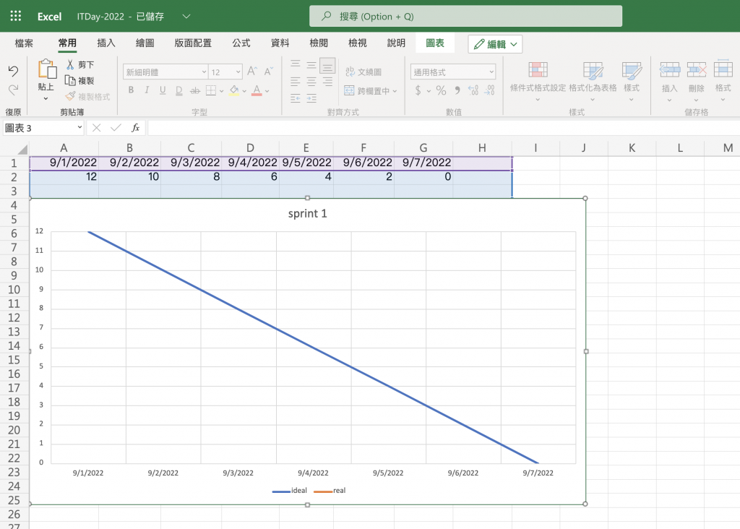Screen dimensions: 740x529
Task: Click the file name dropdown chevron
Action: tap(186, 16)
